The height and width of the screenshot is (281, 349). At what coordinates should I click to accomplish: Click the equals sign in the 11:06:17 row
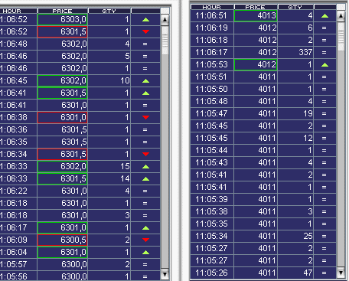point(325,53)
